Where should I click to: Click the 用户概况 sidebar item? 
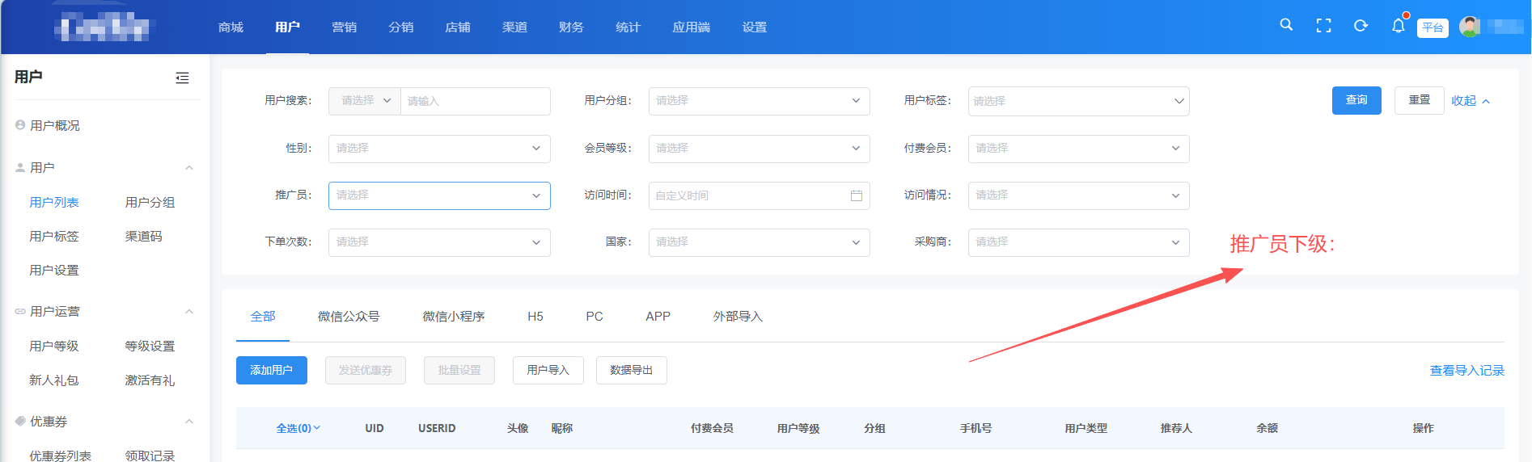pyautogui.click(x=54, y=126)
